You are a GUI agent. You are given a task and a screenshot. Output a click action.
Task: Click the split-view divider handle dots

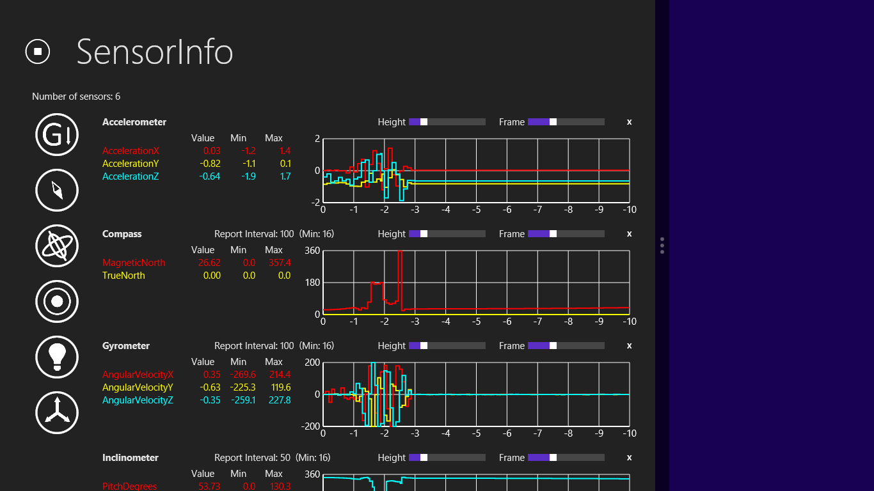662,245
